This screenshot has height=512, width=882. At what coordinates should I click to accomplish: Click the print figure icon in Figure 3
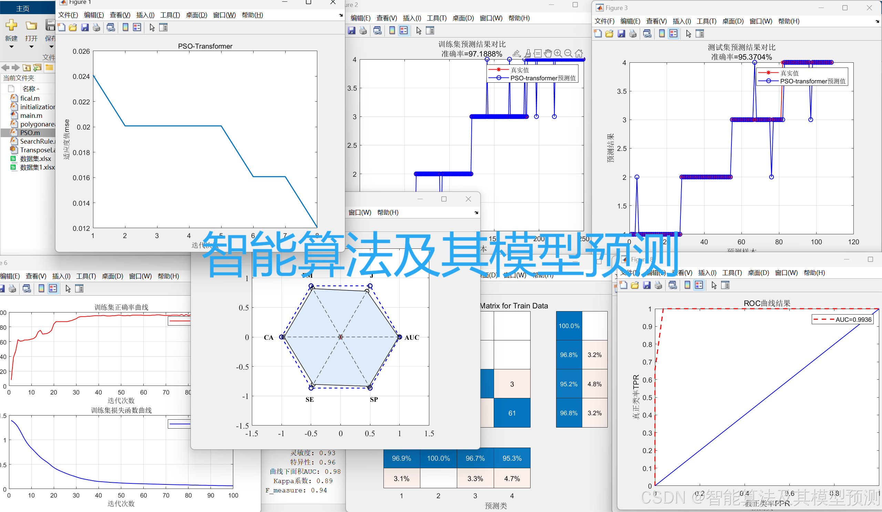pos(633,34)
